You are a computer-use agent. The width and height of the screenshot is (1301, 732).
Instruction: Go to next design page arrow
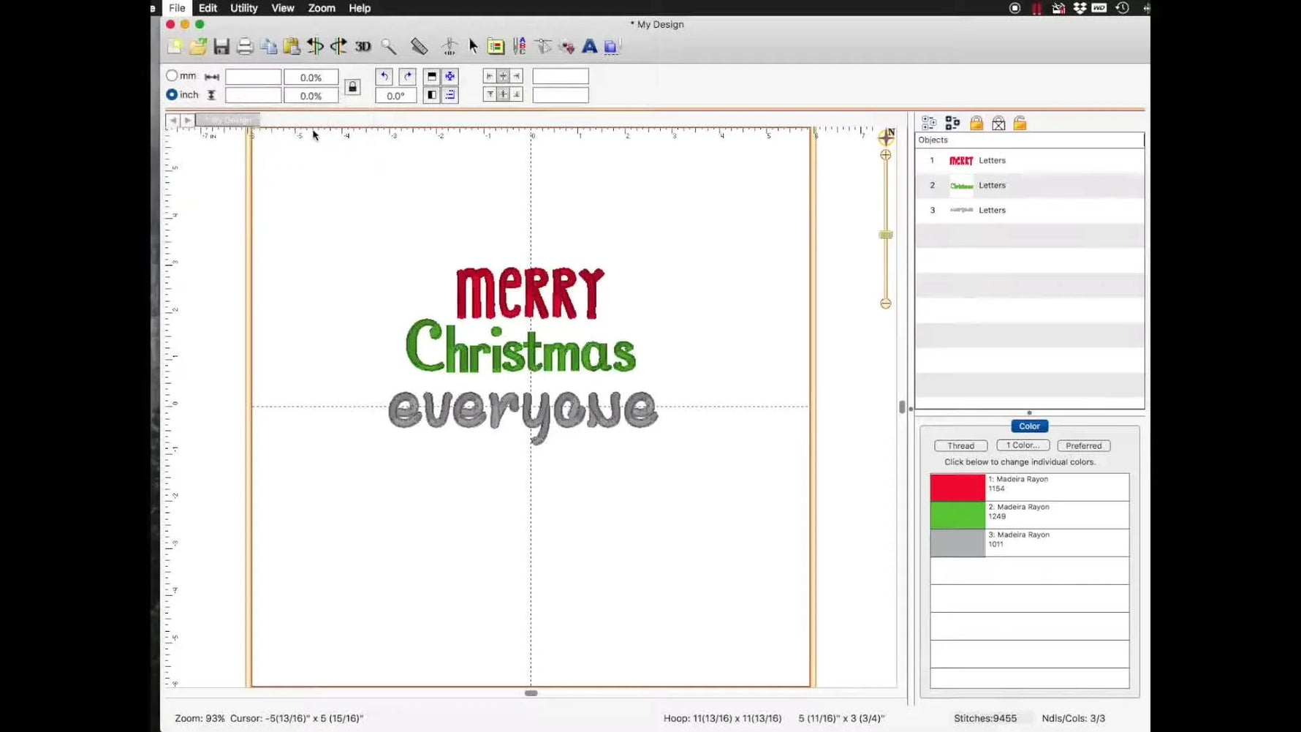tap(188, 120)
